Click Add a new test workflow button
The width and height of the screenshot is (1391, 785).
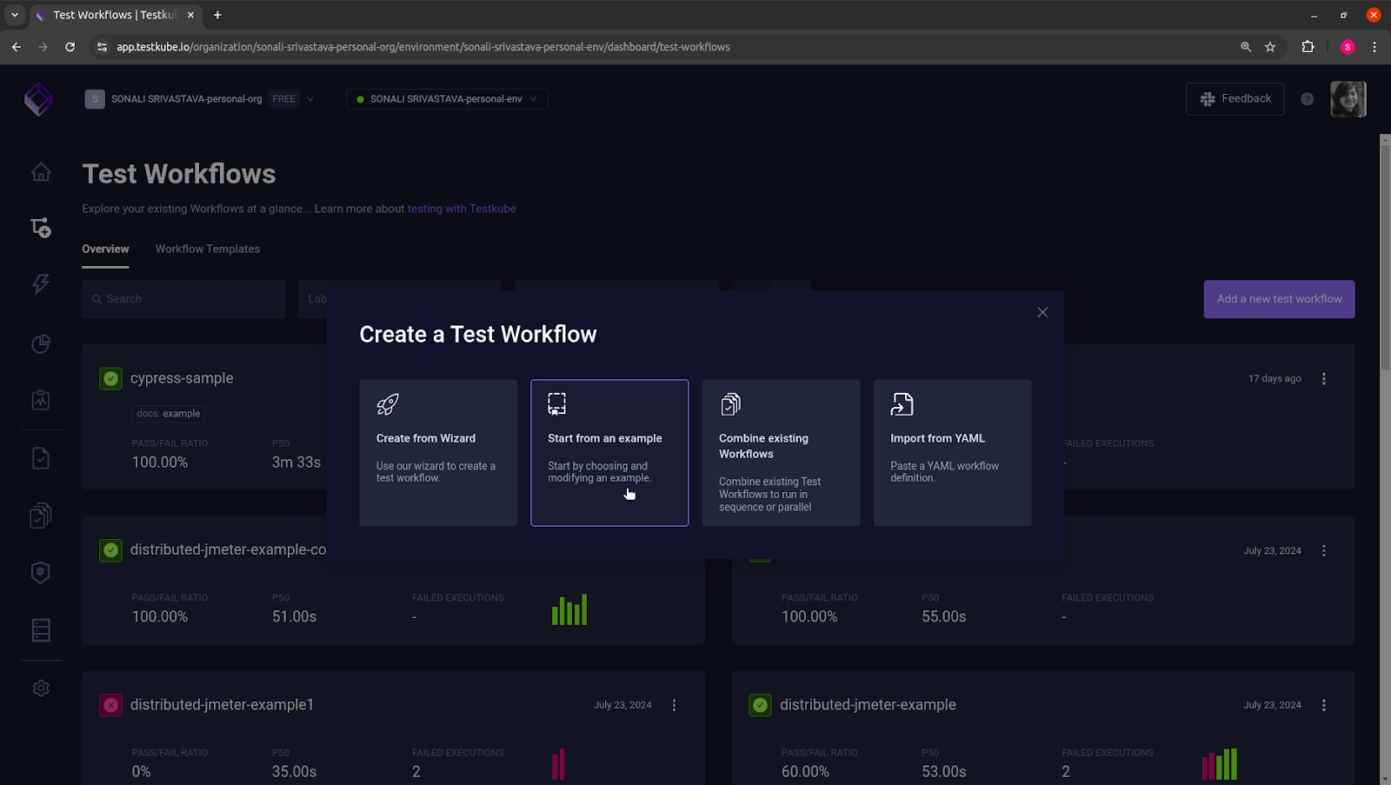pyautogui.click(x=1279, y=299)
